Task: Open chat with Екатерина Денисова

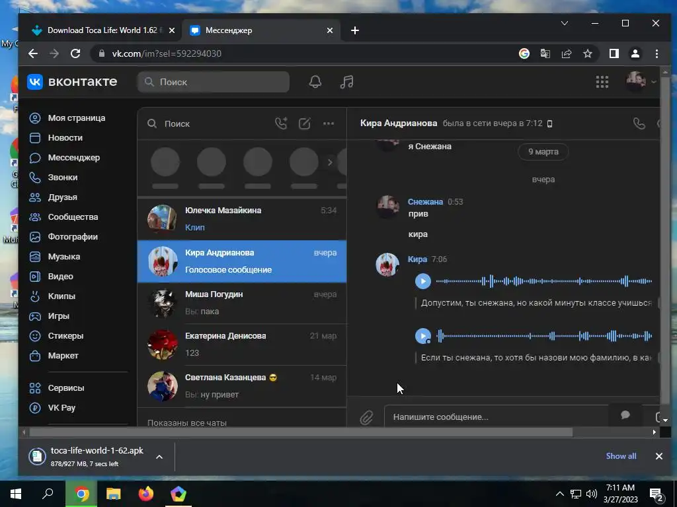Action: [x=242, y=345]
